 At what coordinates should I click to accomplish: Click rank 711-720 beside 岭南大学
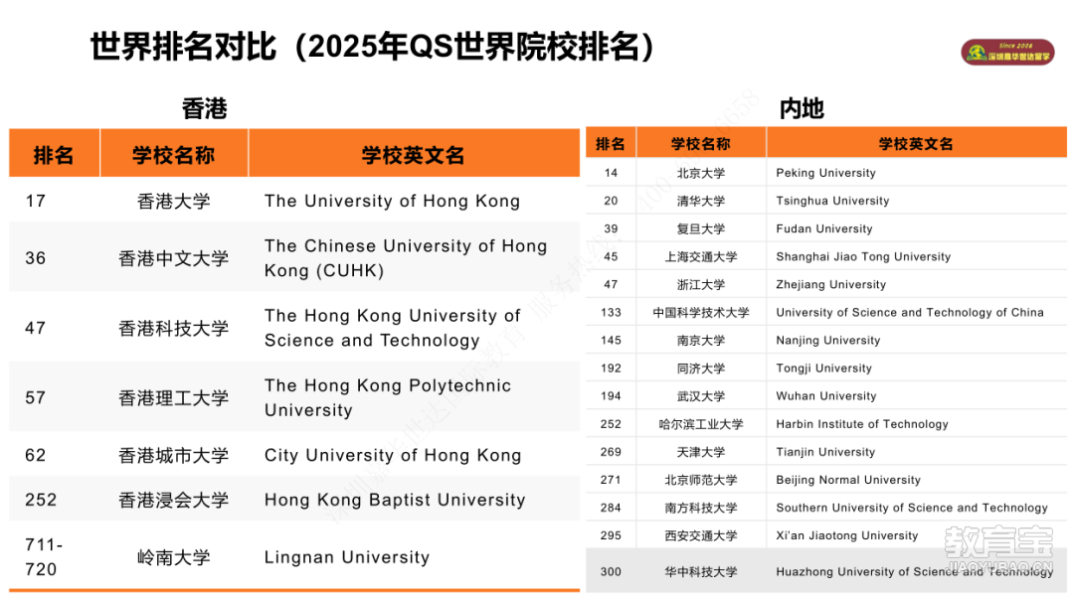(x=44, y=557)
